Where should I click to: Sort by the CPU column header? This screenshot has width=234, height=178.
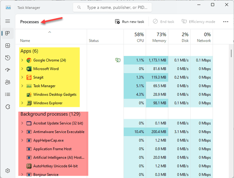tap(135, 37)
